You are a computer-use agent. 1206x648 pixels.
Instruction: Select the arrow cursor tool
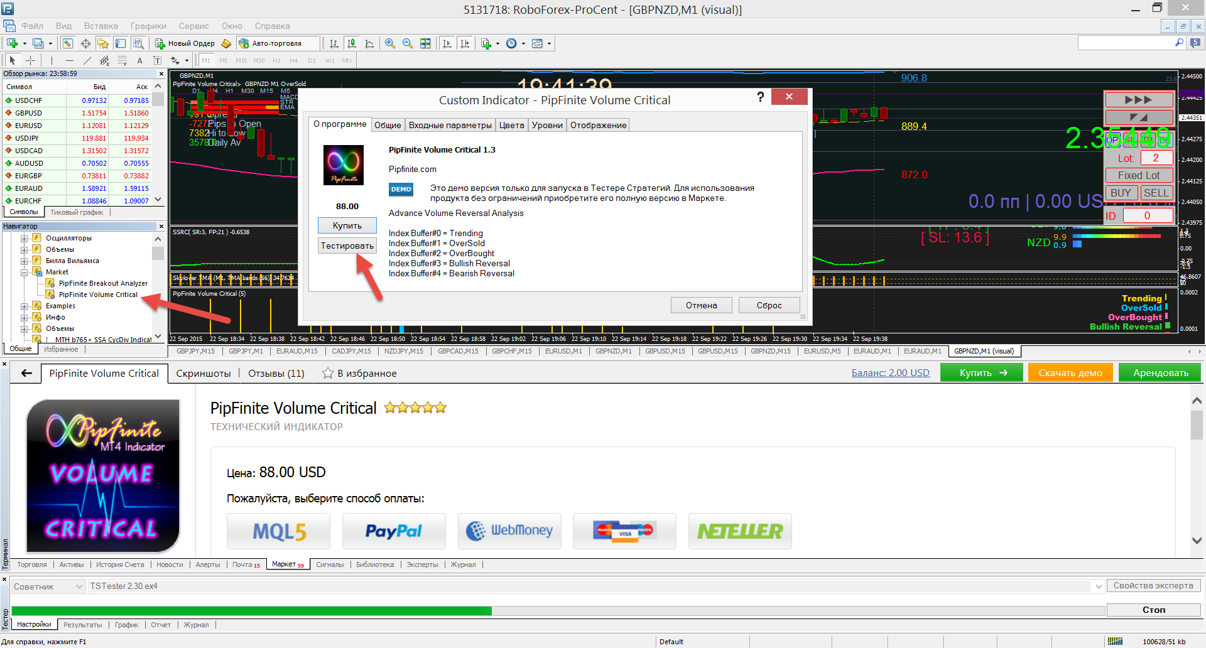point(12,60)
